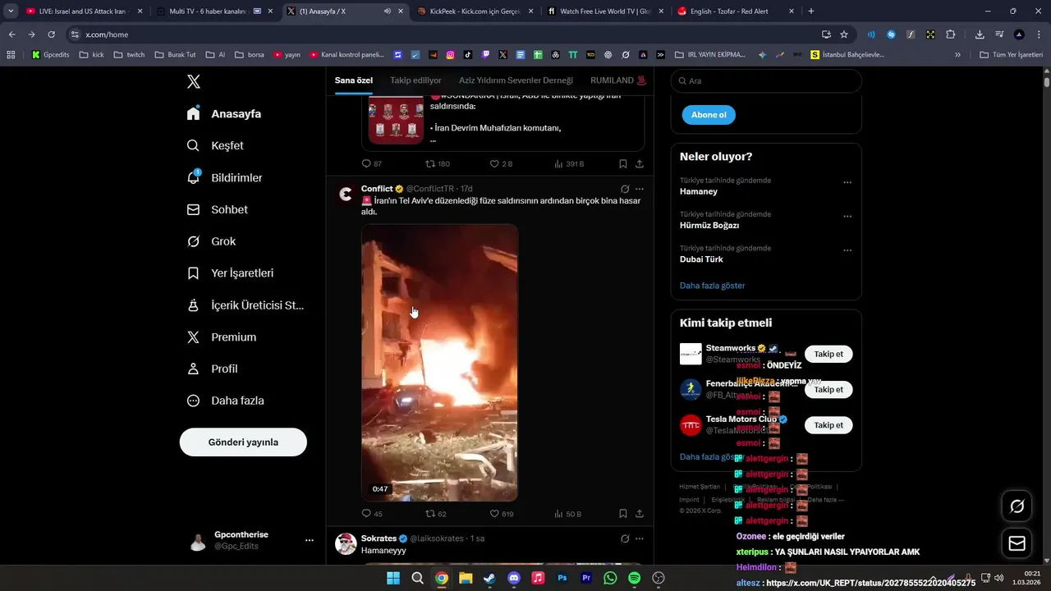Click Chrome reload page button
The height and width of the screenshot is (591, 1051).
pos(51,34)
